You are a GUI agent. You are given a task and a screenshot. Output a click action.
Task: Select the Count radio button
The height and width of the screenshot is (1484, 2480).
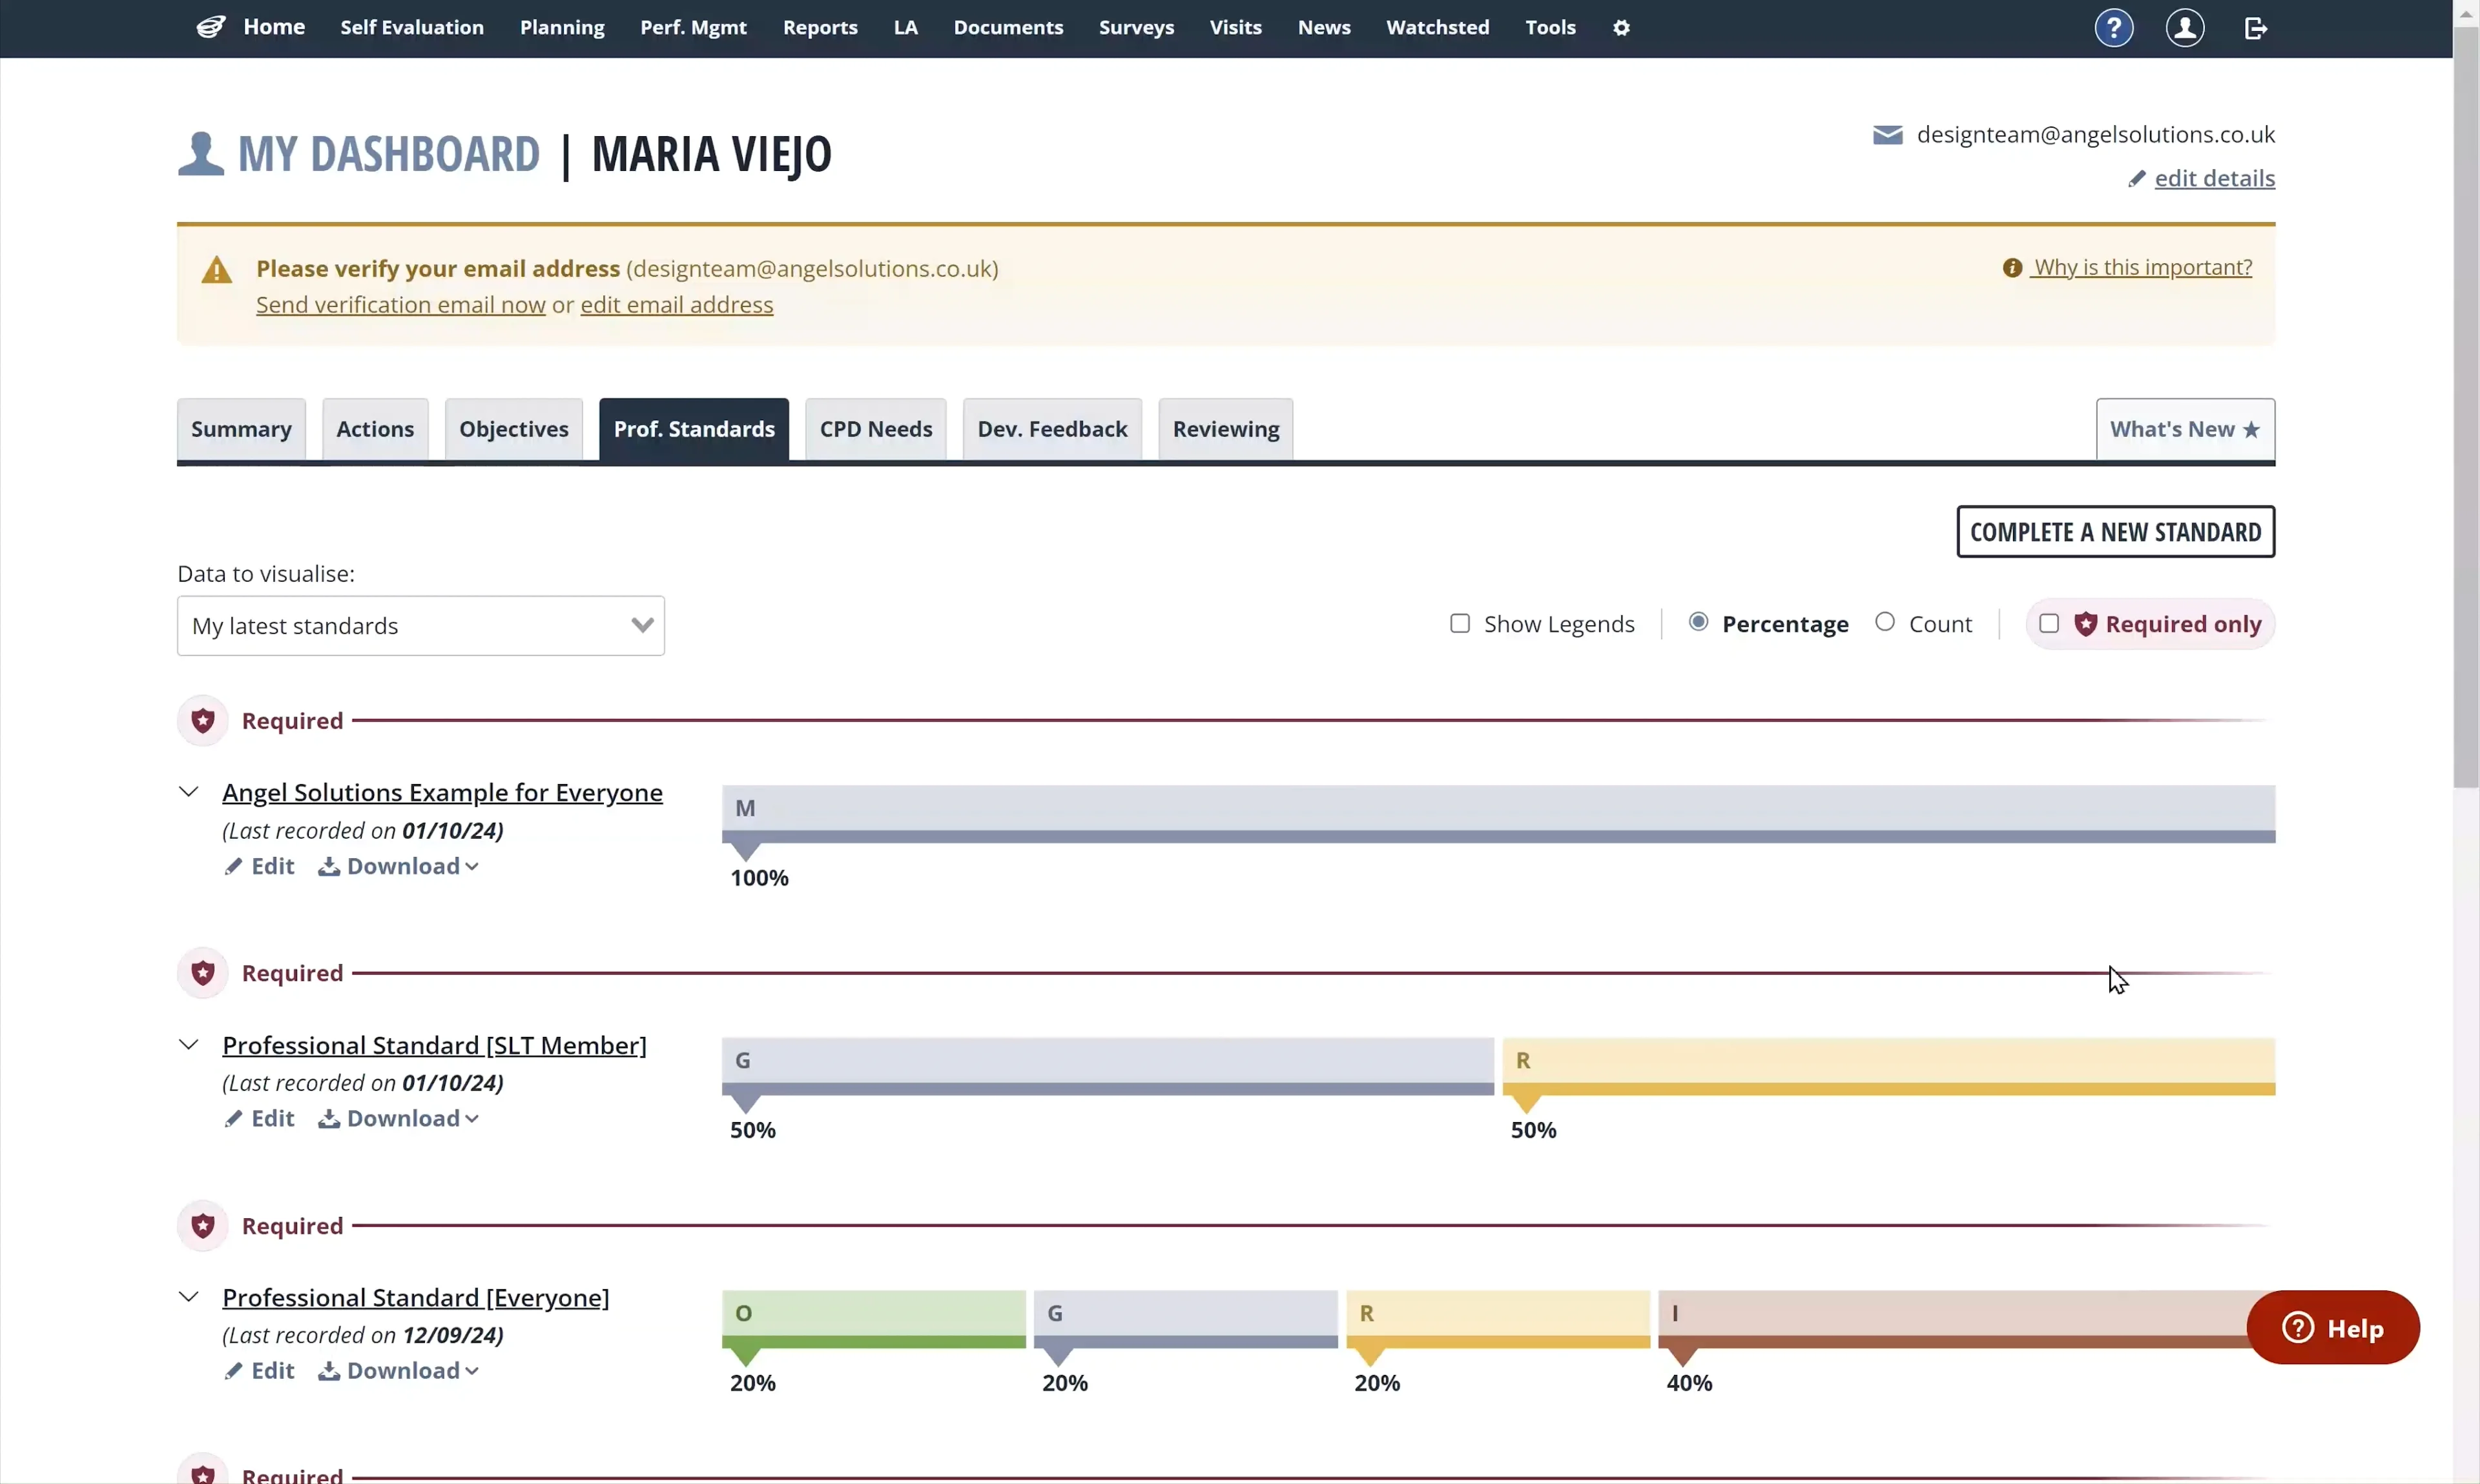point(1885,622)
